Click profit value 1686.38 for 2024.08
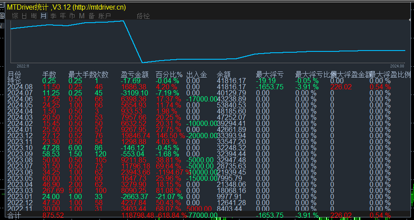 tap(133, 87)
